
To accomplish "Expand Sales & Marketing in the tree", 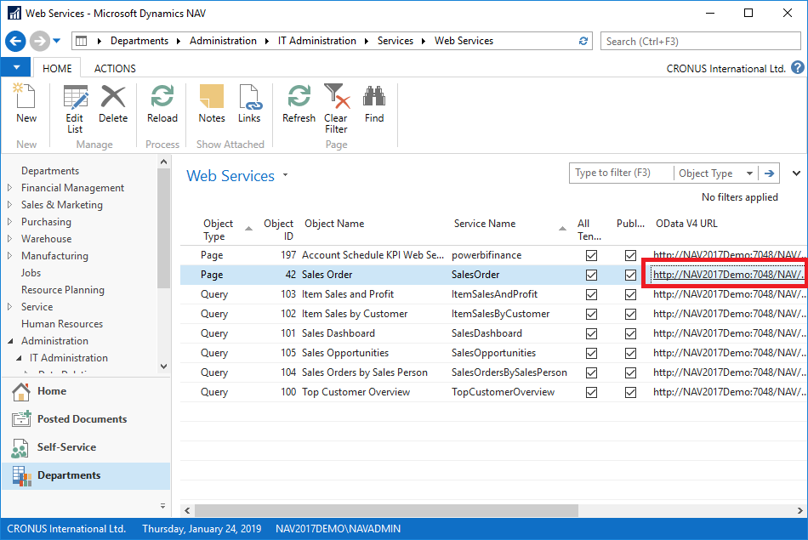I will 10,205.
